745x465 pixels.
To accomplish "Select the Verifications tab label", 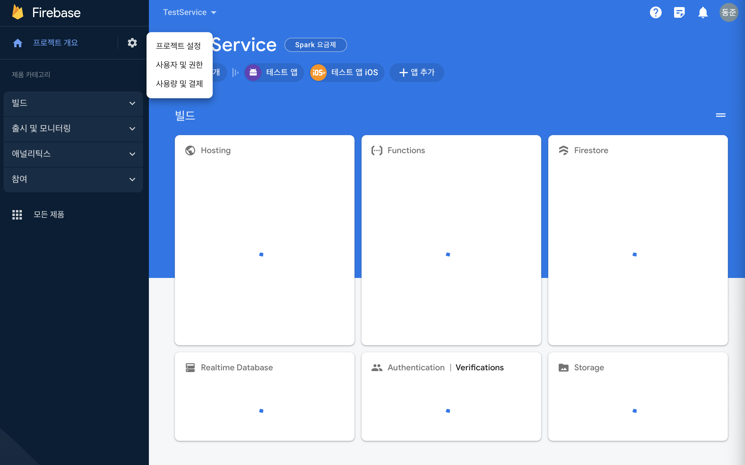I will coord(479,368).
